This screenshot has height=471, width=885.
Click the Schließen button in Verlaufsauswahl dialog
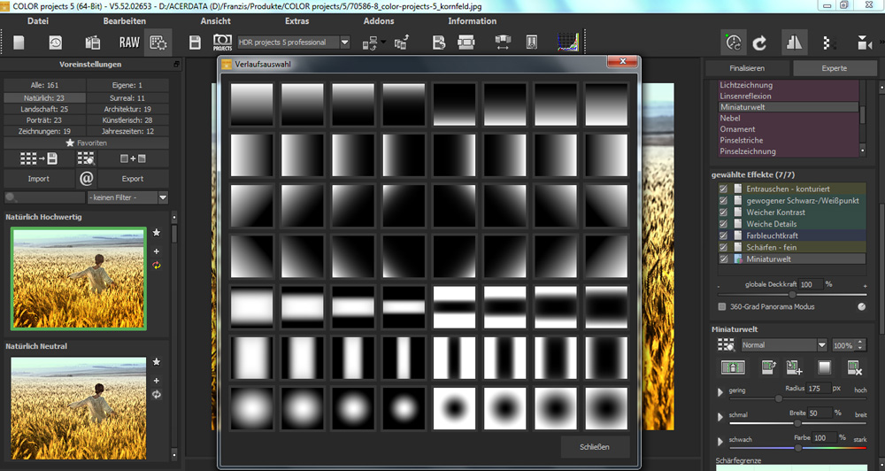pos(596,447)
